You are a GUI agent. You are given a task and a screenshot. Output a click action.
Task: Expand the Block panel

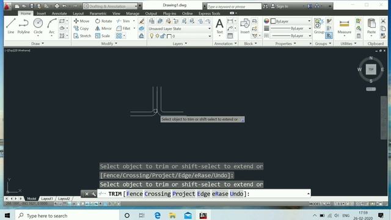click(x=250, y=43)
